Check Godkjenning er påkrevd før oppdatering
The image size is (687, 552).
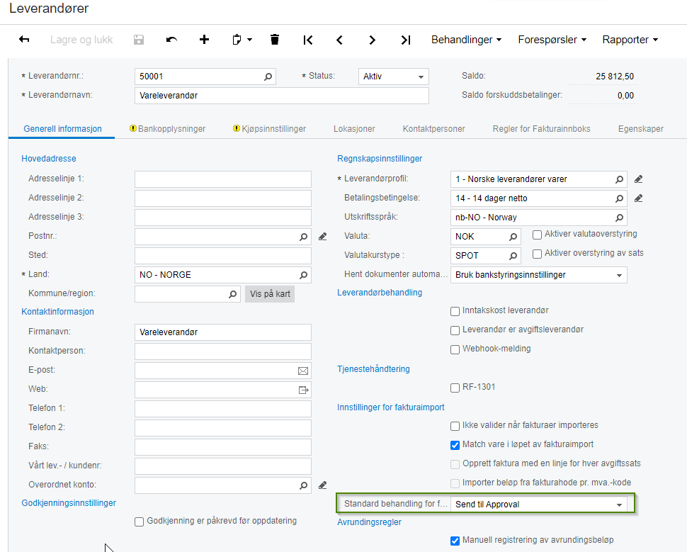(139, 522)
